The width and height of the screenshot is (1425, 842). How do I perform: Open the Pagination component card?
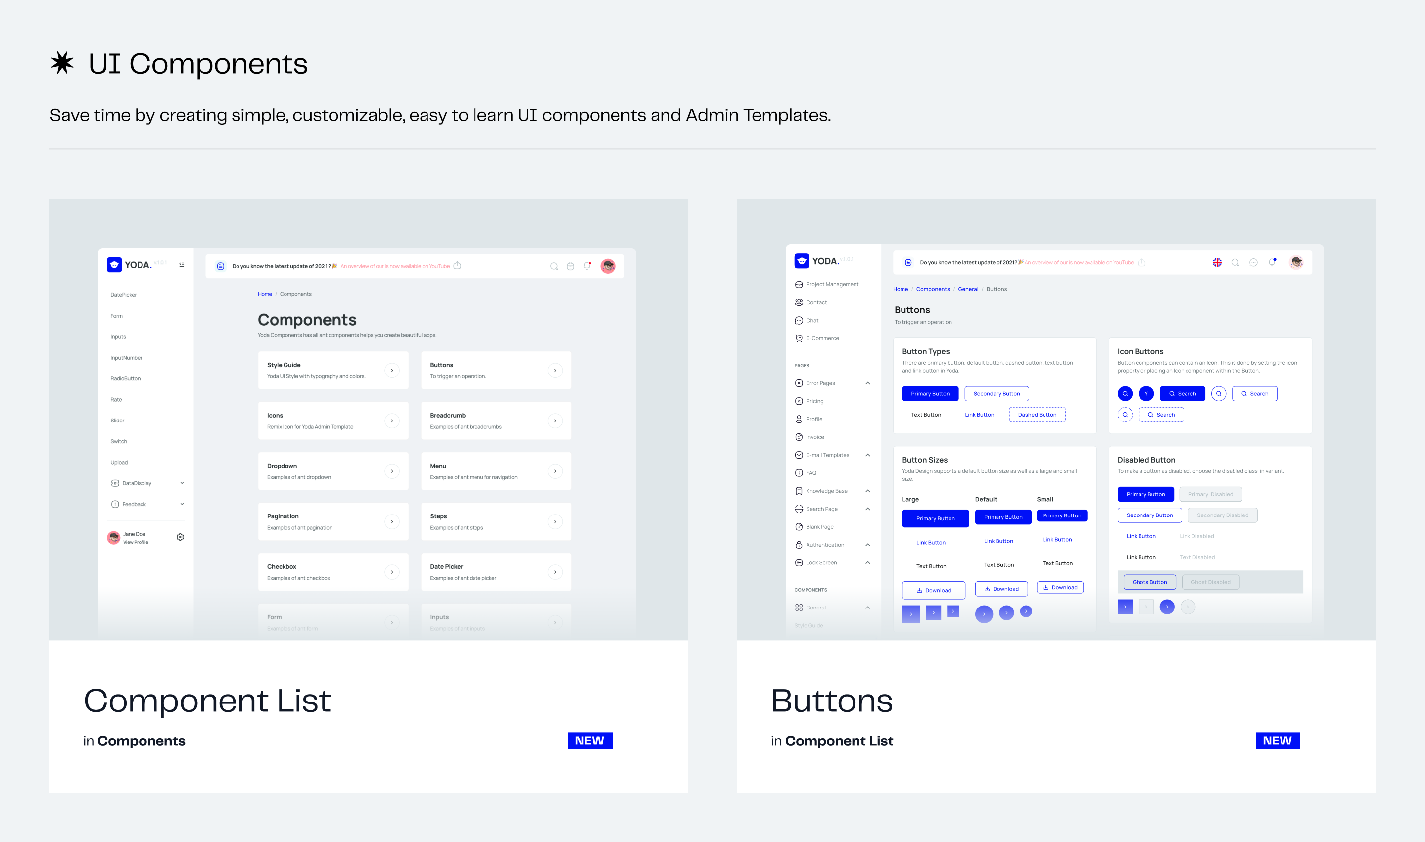coord(333,522)
